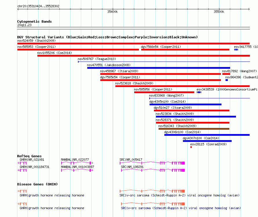Click the nsv509767 (Teague2010) thin blue line
The height and width of the screenshot is (217, 258).
coord(164,62)
